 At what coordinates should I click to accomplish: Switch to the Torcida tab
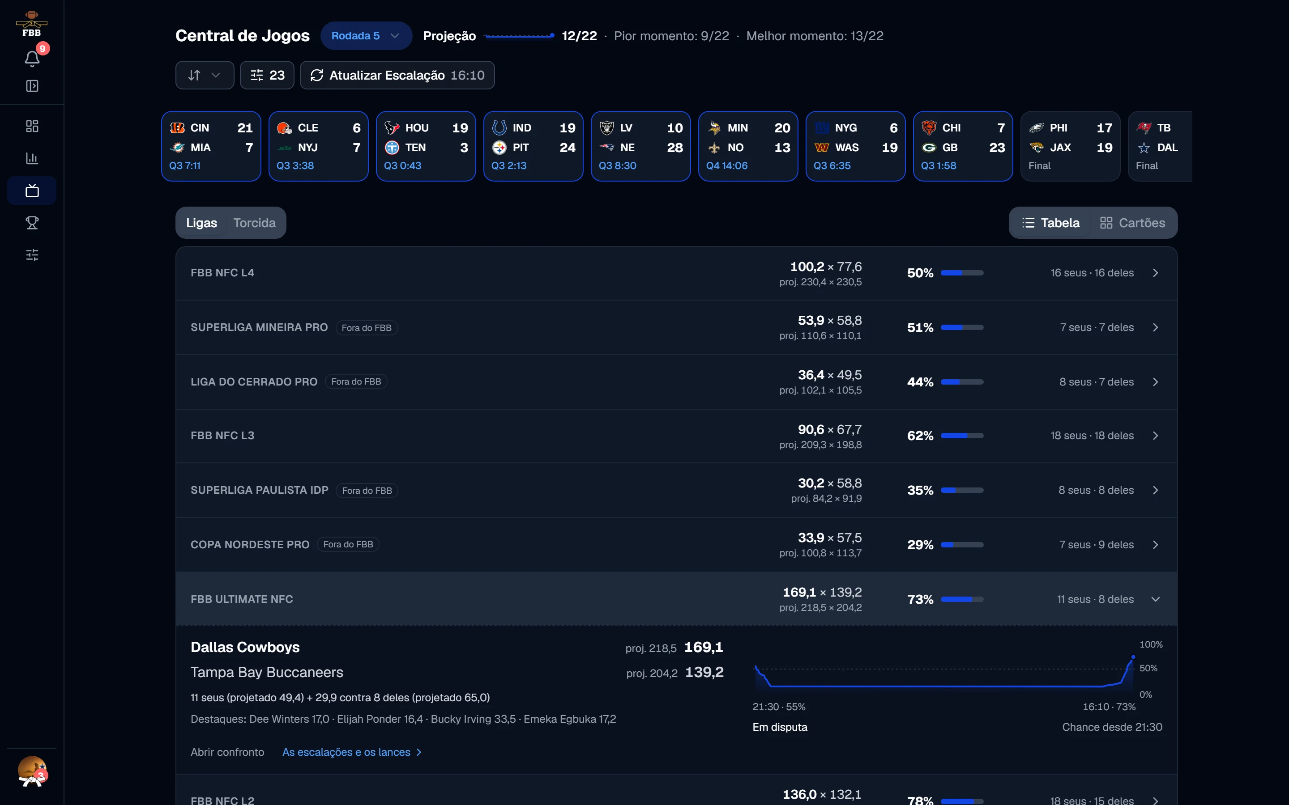[x=255, y=223]
